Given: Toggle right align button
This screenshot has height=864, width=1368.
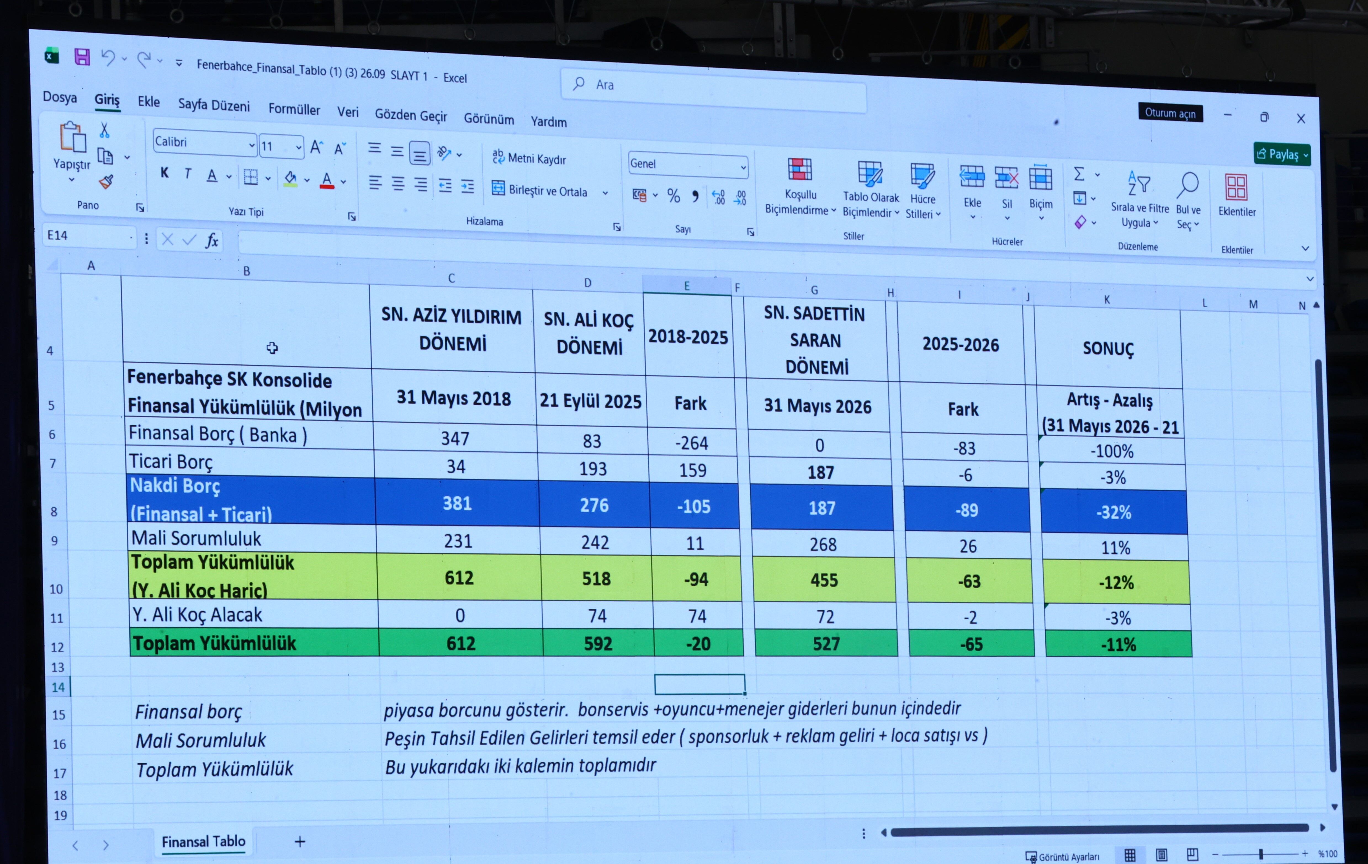Looking at the screenshot, I should (x=421, y=185).
